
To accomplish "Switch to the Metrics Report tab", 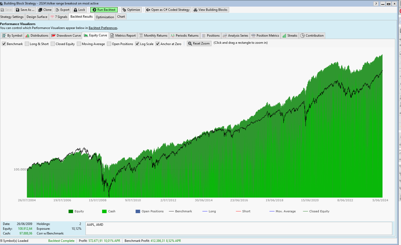I will (x=123, y=36).
